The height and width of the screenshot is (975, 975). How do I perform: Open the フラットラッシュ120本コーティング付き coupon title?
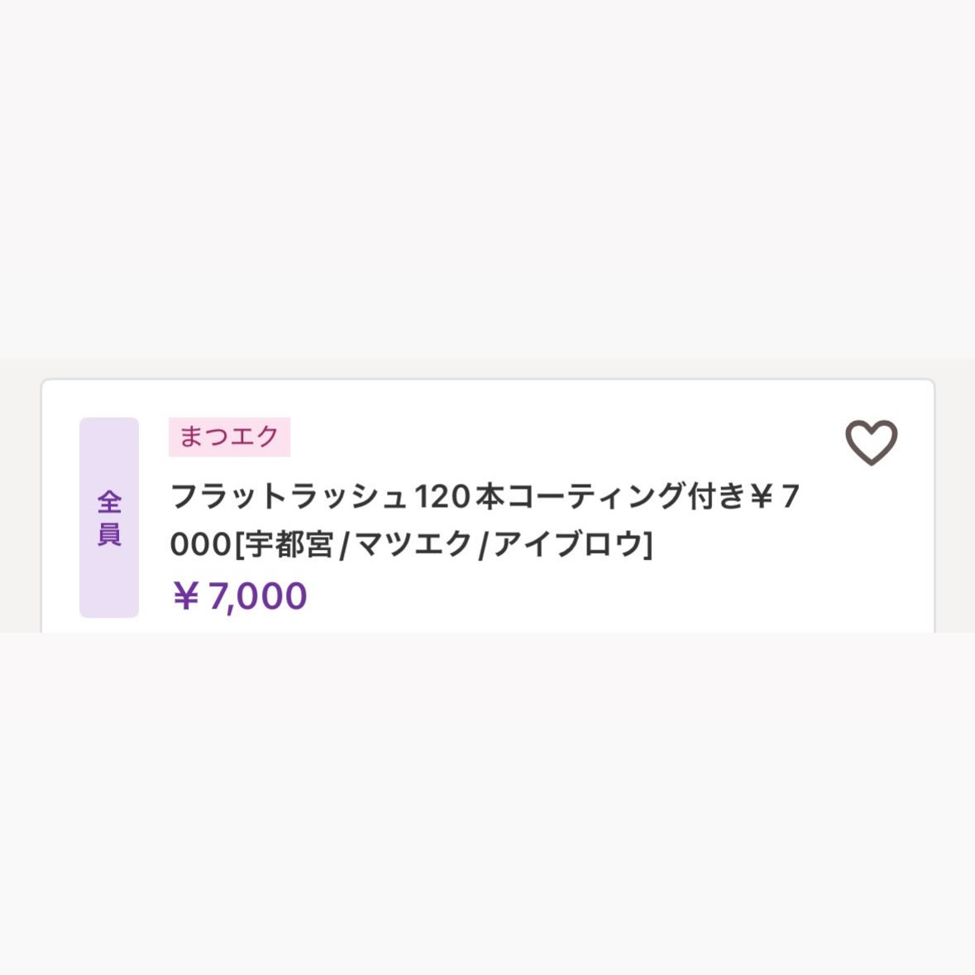[485, 520]
